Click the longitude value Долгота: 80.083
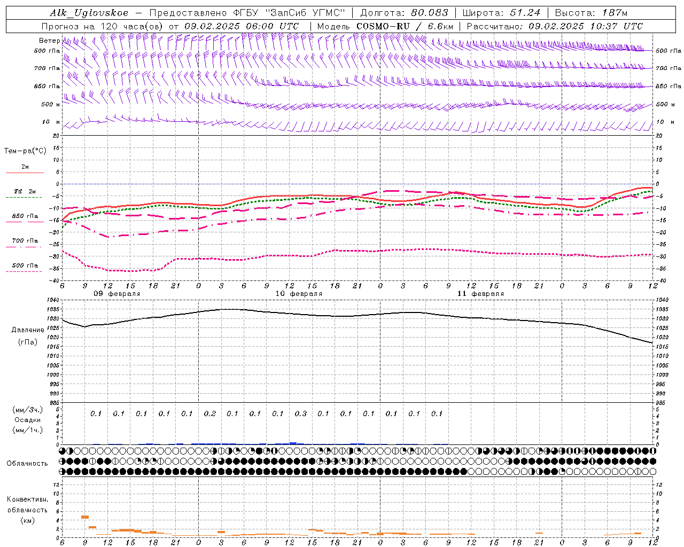Image resolution: width=684 pixels, height=547 pixels. tap(405, 13)
